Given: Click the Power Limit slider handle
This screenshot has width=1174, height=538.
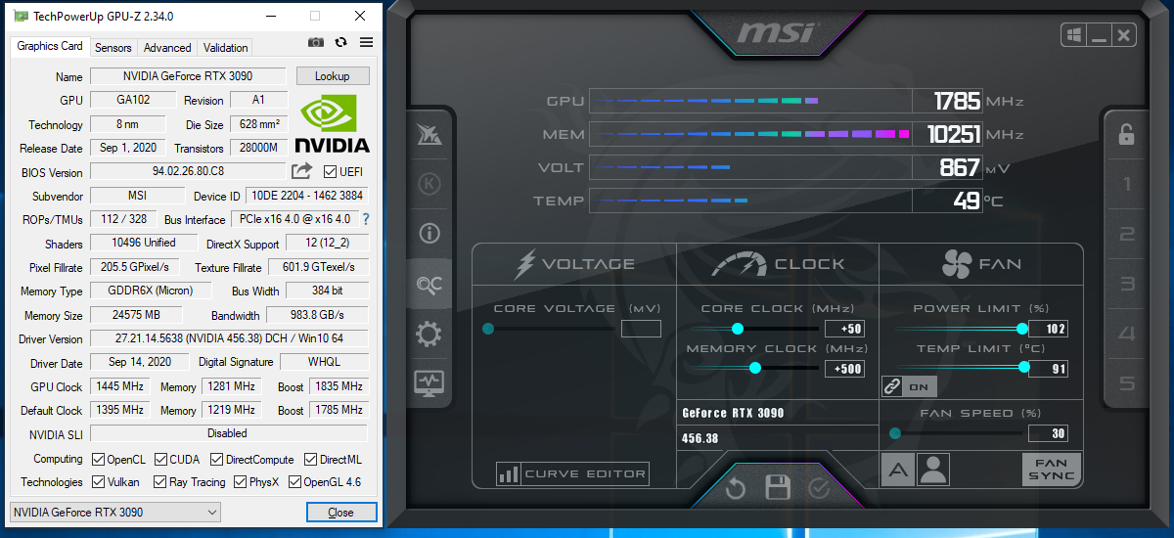Looking at the screenshot, I should (x=1022, y=329).
